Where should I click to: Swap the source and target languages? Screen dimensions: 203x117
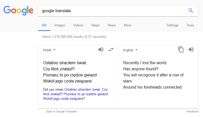coord(111,50)
